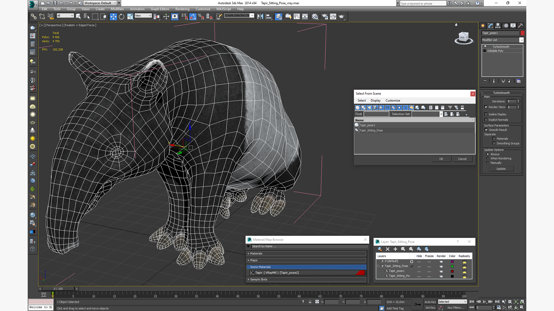Uncheck the Smooth Result checkbox
This screenshot has width=554, height=311.
tap(486, 130)
